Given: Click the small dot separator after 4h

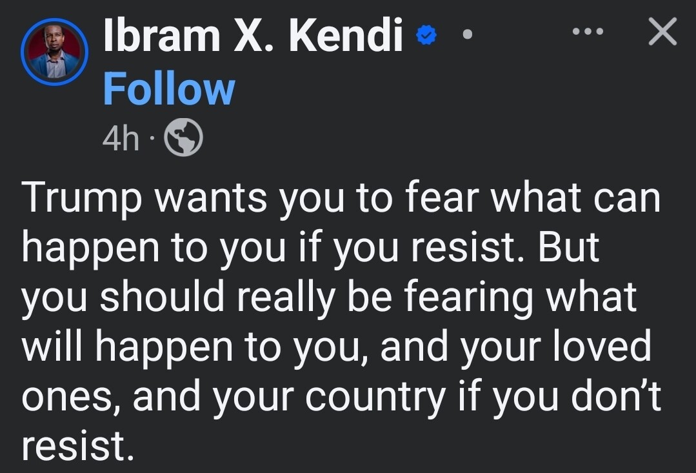Looking at the screenshot, I should pos(152,138).
